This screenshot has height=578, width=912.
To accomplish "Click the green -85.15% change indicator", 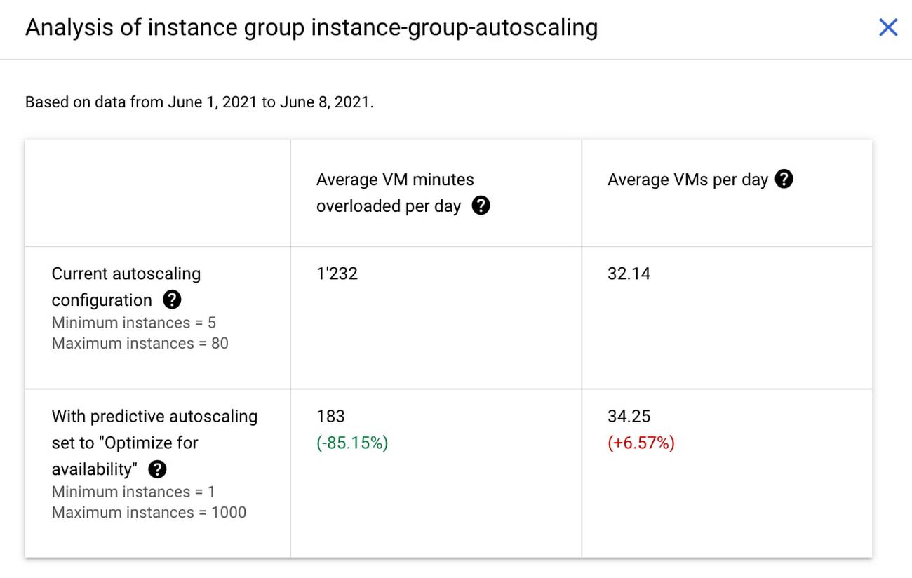I will 352,443.
